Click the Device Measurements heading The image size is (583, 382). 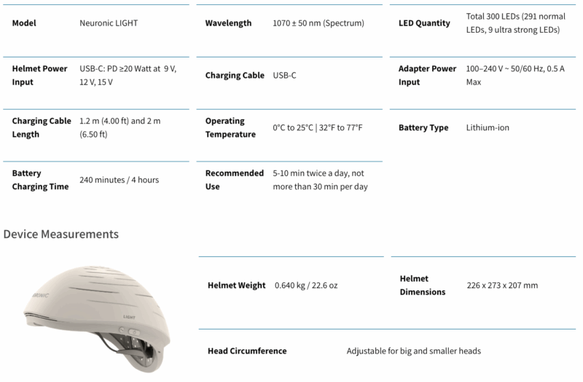(61, 234)
